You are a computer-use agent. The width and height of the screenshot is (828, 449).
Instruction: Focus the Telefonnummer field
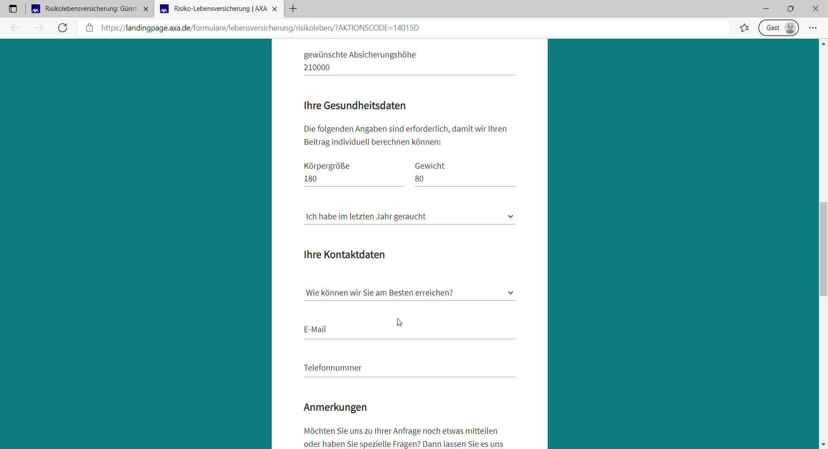[x=409, y=368]
